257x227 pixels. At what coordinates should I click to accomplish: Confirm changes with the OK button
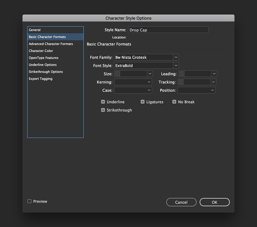tap(214, 202)
